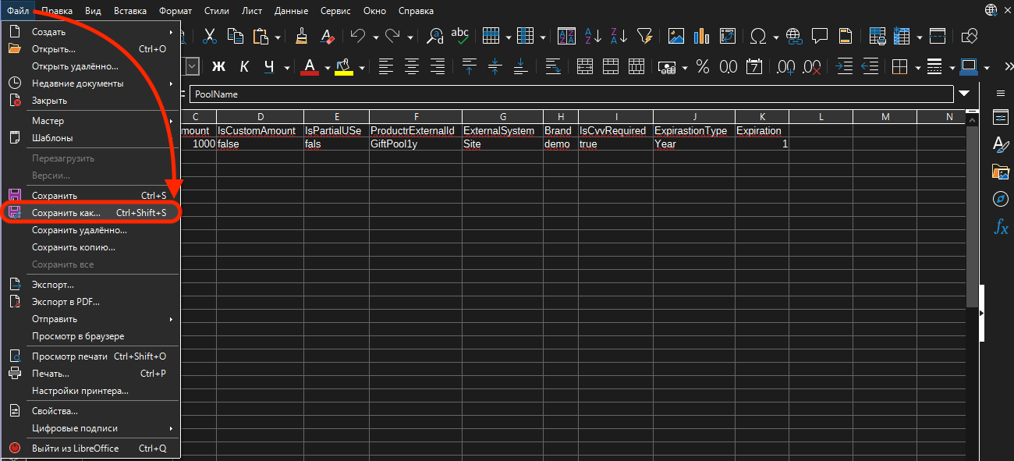Expand the formula bar dropdown arrow
Screen dimensions: 1014x461
pos(965,94)
